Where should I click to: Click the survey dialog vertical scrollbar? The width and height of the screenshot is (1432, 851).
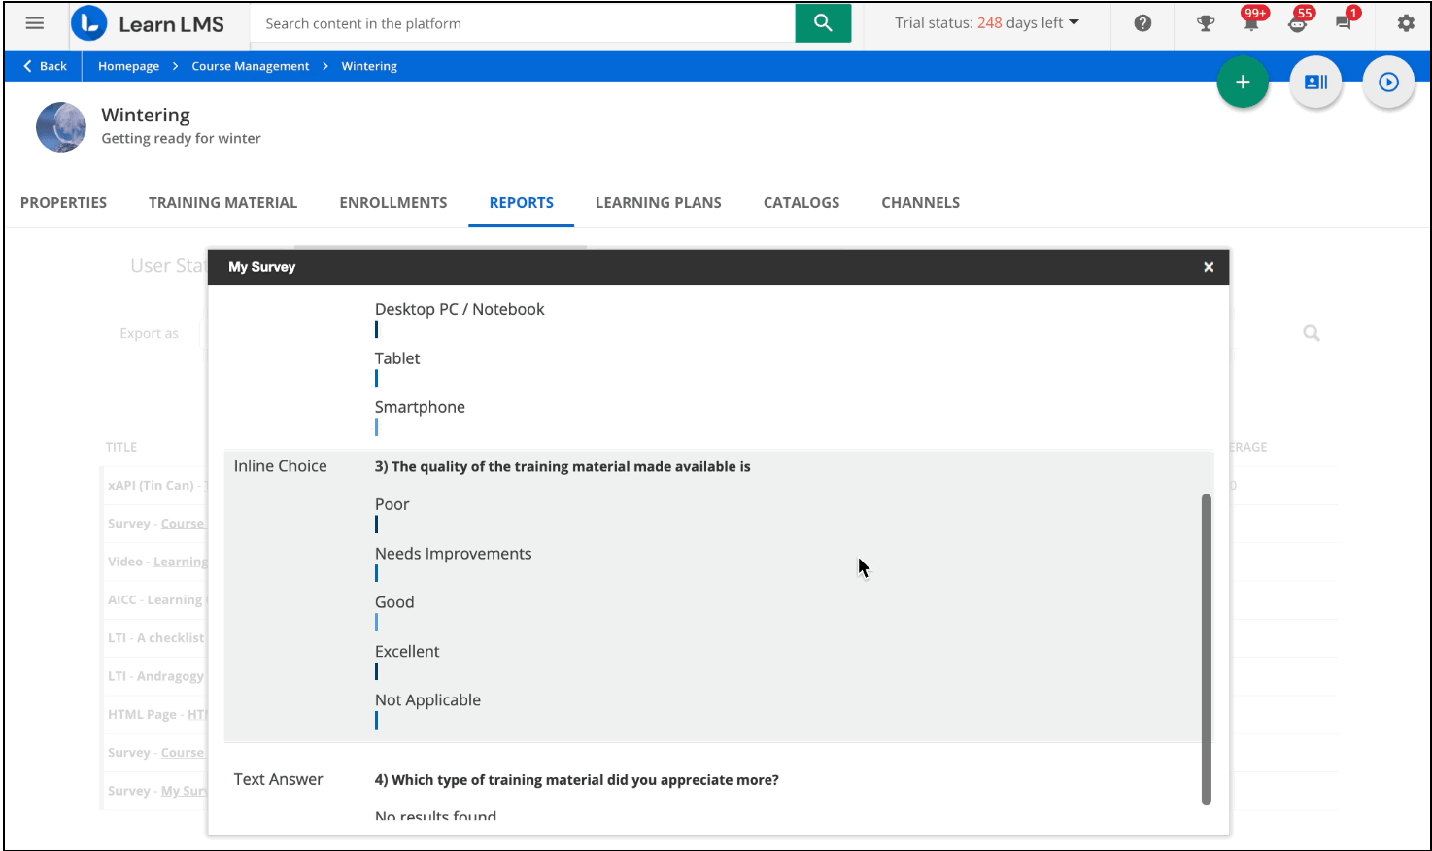pyautogui.click(x=1206, y=648)
